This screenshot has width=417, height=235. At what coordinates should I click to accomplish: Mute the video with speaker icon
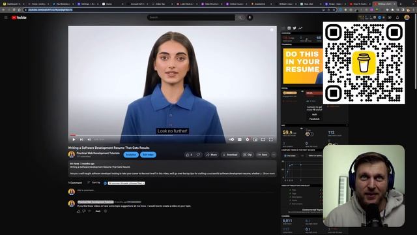pyautogui.click(x=89, y=139)
